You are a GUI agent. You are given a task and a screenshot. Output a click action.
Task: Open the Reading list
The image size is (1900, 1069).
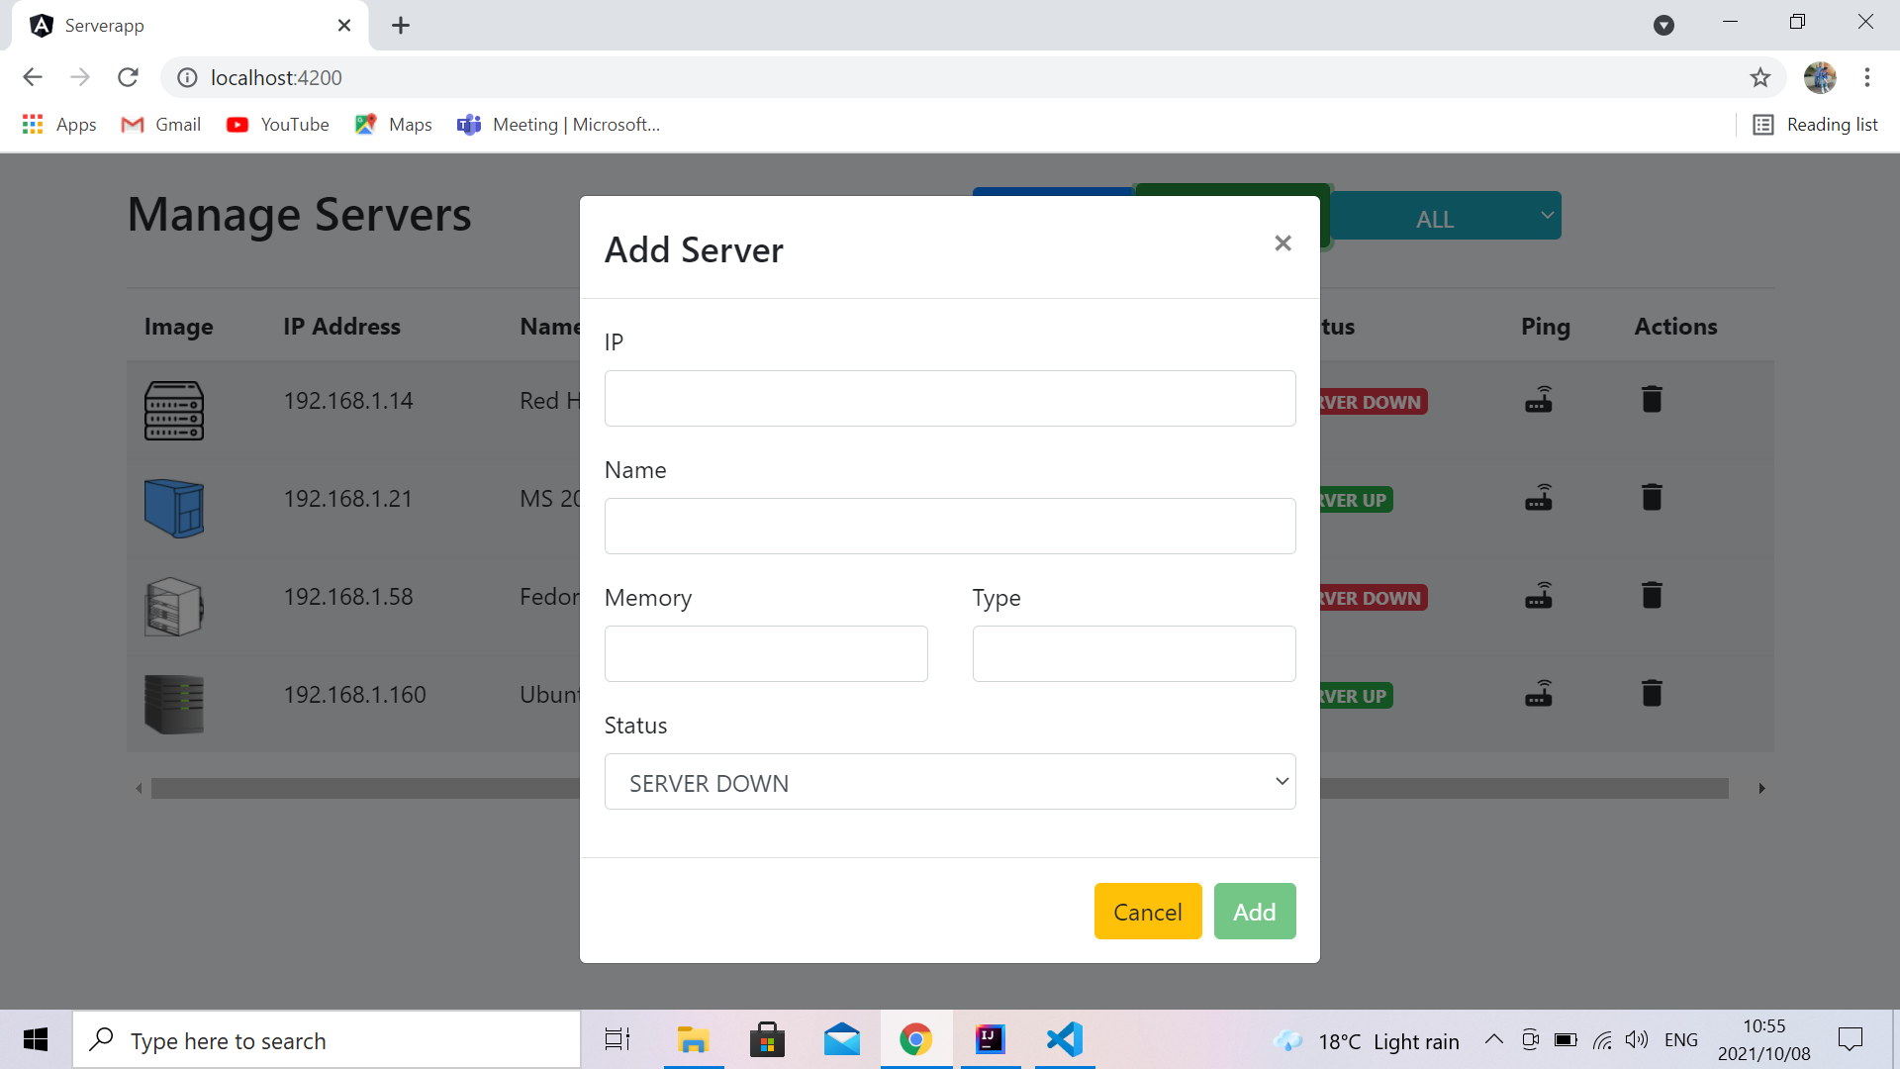point(1815,125)
